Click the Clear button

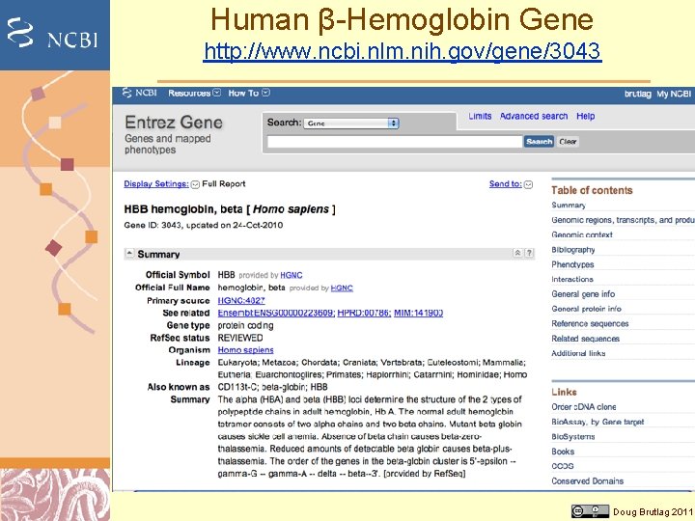[568, 142]
